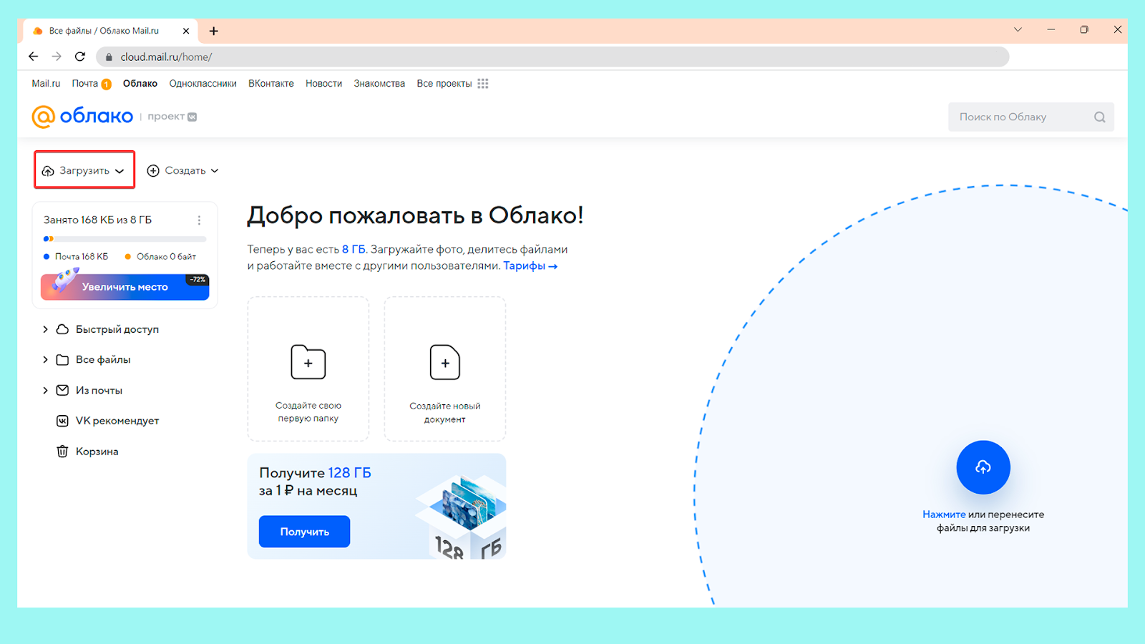The width and height of the screenshot is (1145, 644).
Task: Click the Нажмите upload link
Action: 944,514
